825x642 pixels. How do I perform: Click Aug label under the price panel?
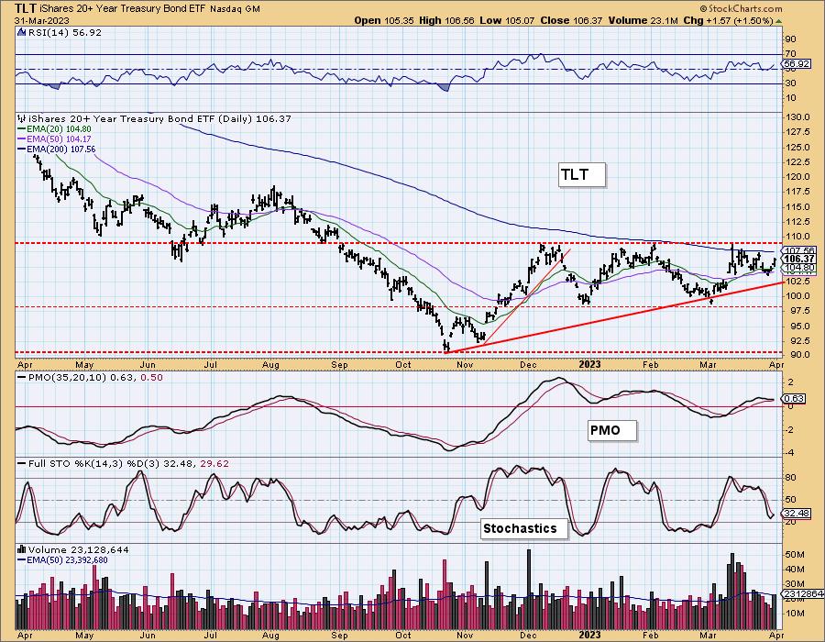tap(270, 365)
